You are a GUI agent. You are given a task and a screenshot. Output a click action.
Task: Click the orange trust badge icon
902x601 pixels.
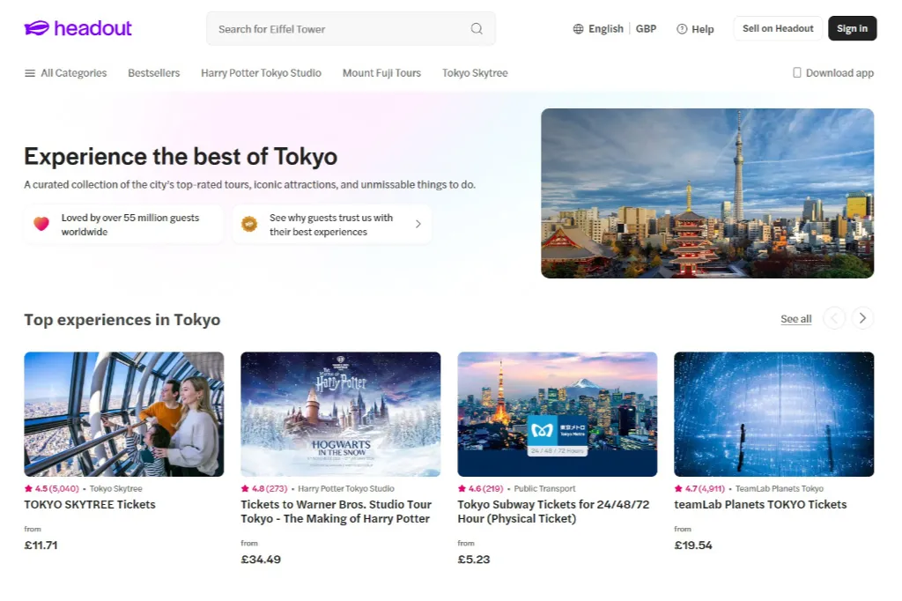249,224
